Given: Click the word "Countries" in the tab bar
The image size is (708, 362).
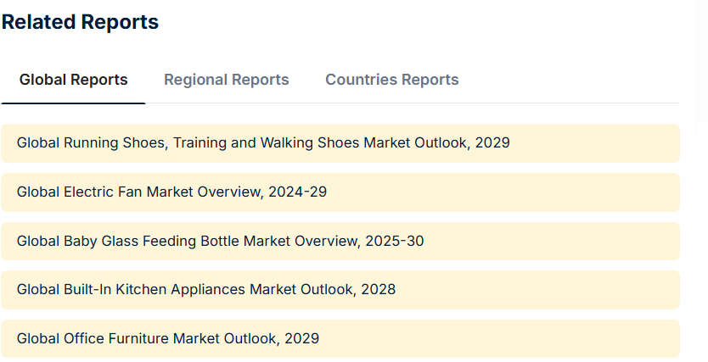Looking at the screenshot, I should 362,80.
